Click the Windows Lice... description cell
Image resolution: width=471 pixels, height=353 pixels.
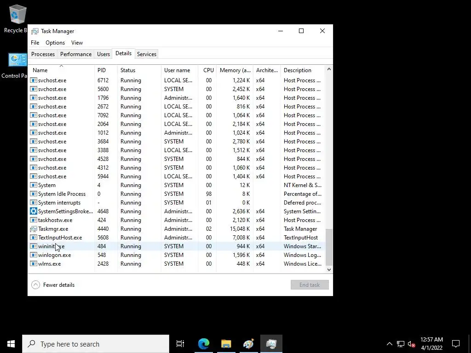(303, 264)
